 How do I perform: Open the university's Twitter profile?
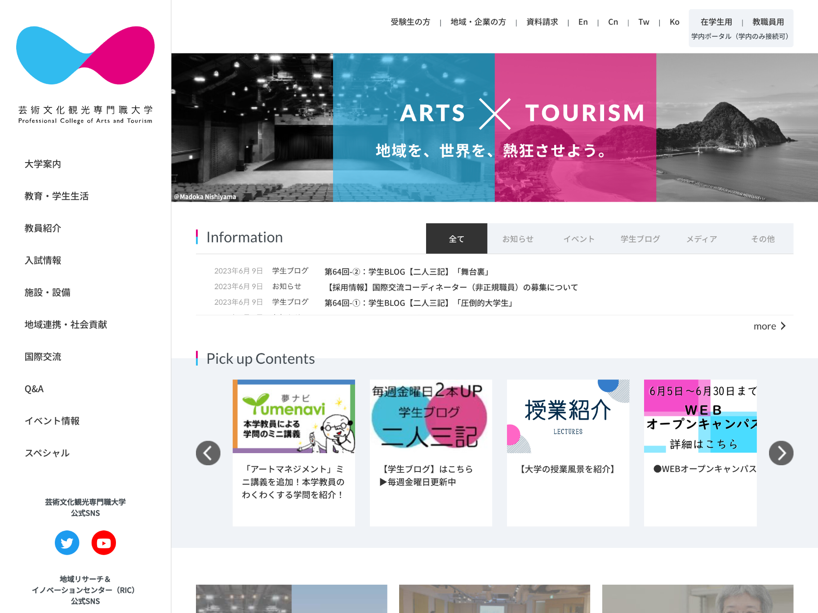pos(67,542)
